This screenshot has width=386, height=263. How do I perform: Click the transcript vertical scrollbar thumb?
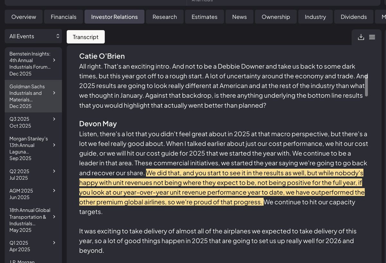366,85
